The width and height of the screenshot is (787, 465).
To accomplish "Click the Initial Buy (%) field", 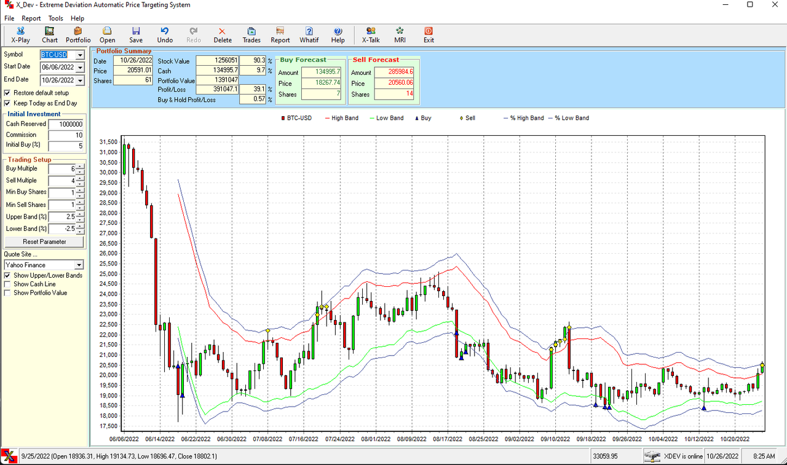I will pyautogui.click(x=66, y=146).
